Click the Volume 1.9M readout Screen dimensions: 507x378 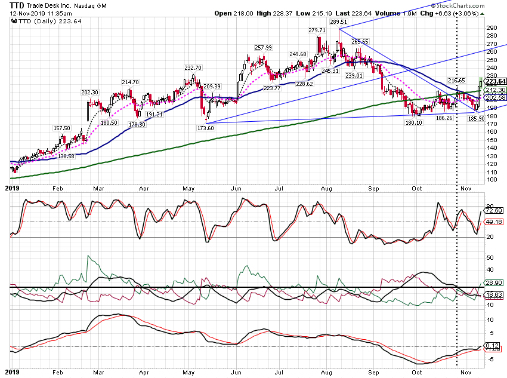tap(396, 13)
